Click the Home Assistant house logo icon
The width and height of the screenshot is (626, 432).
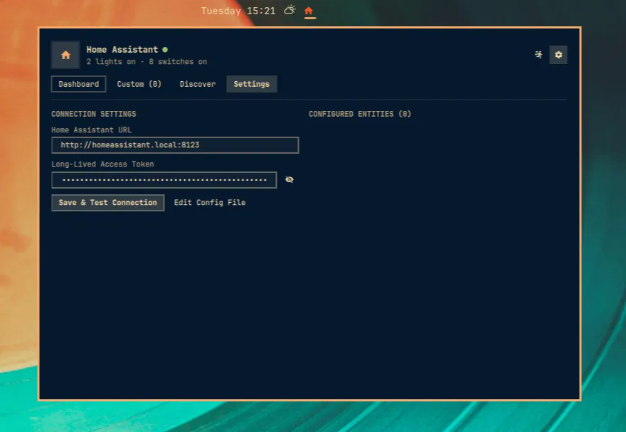(x=65, y=55)
